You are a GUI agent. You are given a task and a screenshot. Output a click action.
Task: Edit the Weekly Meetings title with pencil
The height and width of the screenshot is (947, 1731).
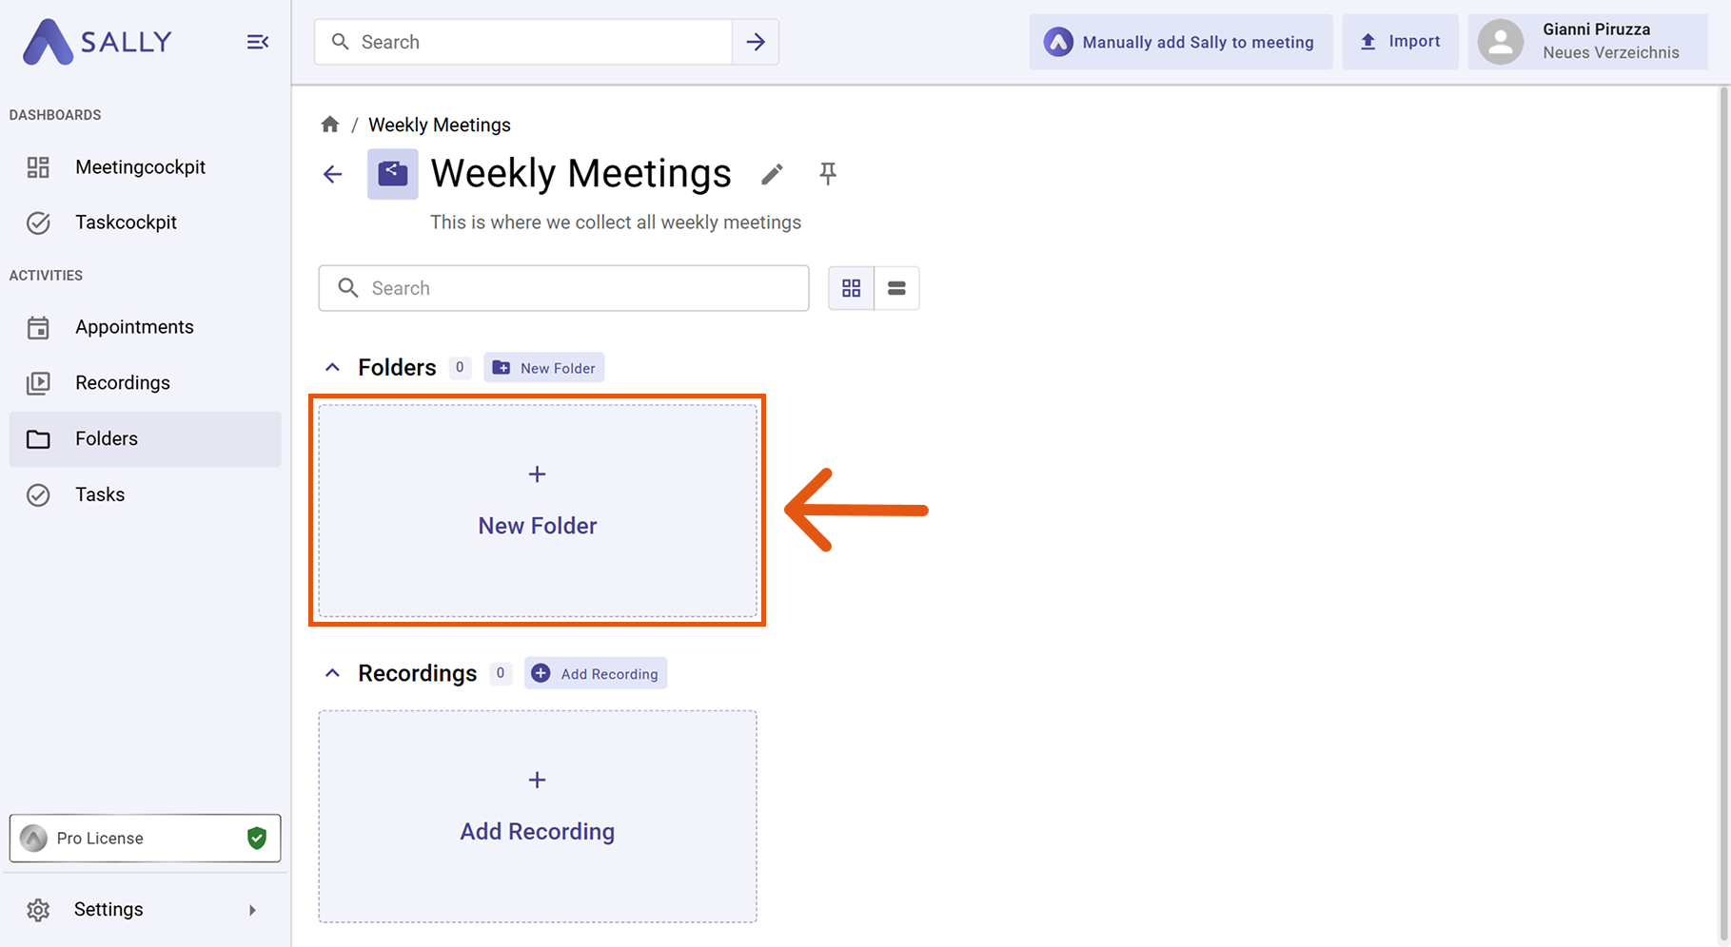pos(772,174)
